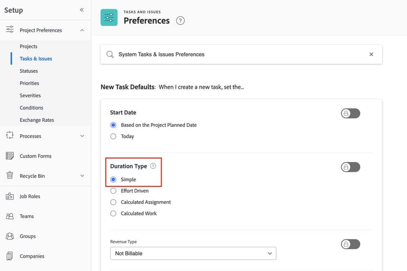The width and height of the screenshot is (407, 271).
Task: Toggle the Start Date lock switch
Action: pos(350,113)
